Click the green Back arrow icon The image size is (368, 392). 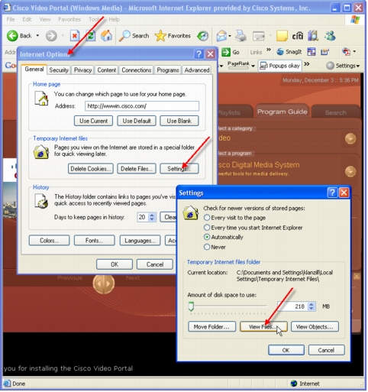[x=12, y=36]
